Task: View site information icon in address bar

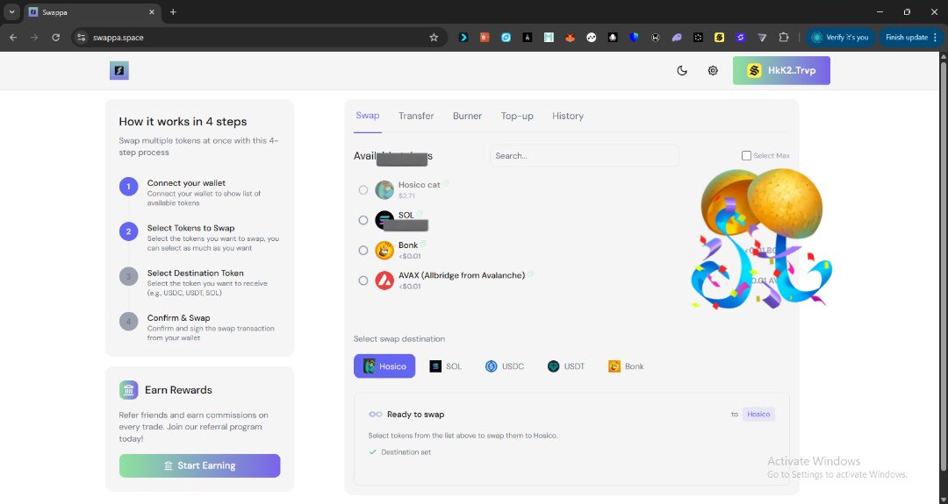Action: 82,38
